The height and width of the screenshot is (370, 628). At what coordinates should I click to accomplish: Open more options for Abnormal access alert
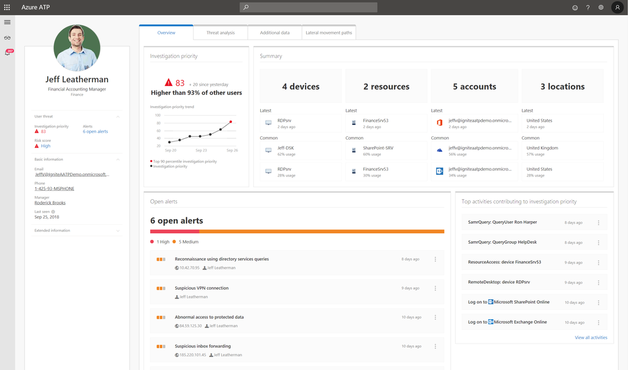click(436, 317)
